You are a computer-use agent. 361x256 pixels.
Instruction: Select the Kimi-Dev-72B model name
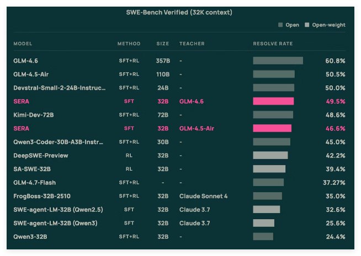click(33, 115)
